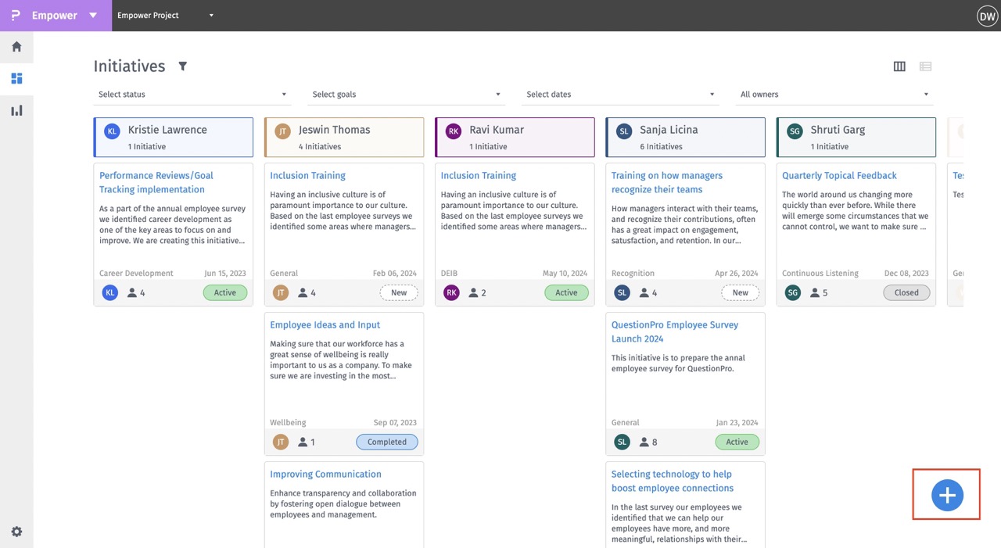The height and width of the screenshot is (548, 1001).
Task: Switch to list view layout
Action: click(925, 66)
